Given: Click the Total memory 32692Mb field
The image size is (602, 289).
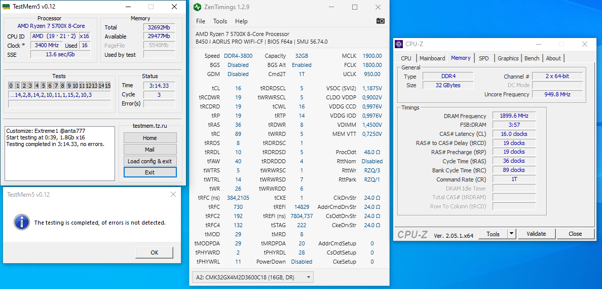Looking at the screenshot, I should coord(159,27).
